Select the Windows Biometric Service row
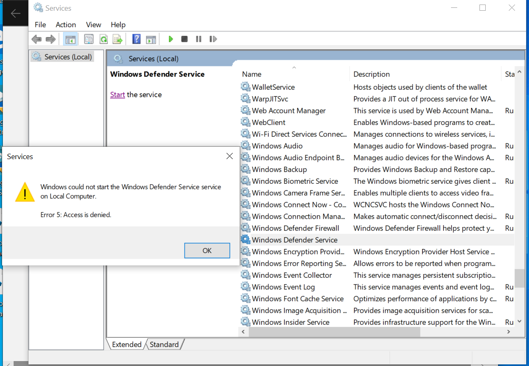The width and height of the screenshot is (529, 366). [x=377, y=181]
